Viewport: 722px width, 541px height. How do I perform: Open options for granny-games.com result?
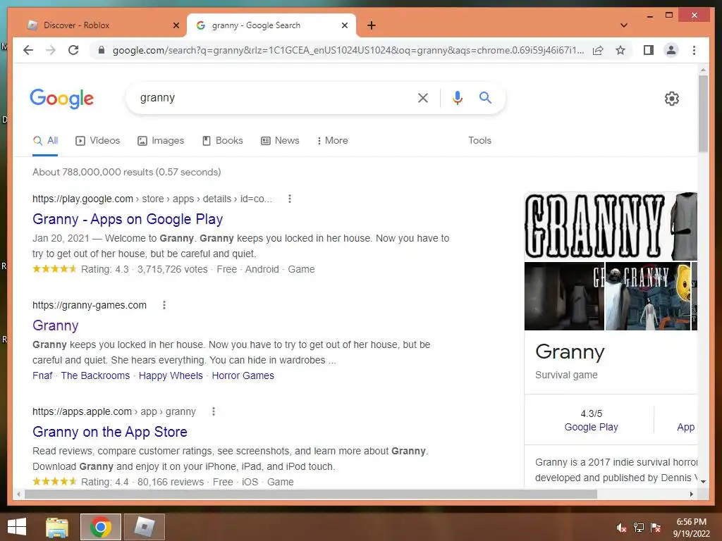coord(164,305)
